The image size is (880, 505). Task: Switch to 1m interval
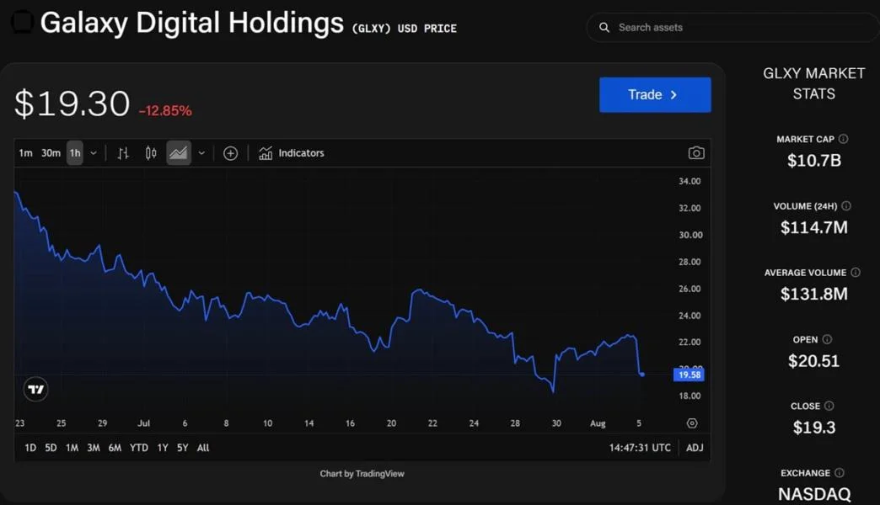[x=25, y=153]
